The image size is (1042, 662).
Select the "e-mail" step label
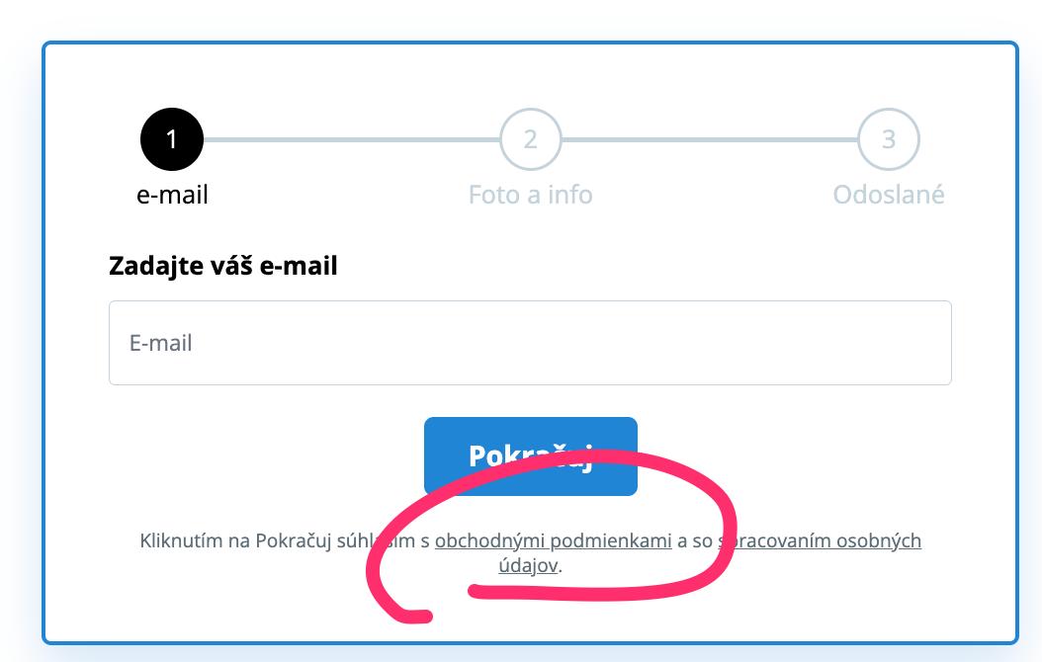pyautogui.click(x=172, y=195)
